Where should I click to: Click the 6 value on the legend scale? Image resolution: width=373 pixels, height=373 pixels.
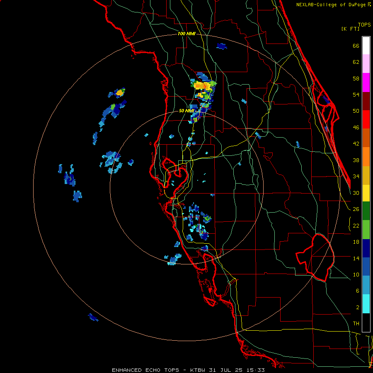point(358,291)
